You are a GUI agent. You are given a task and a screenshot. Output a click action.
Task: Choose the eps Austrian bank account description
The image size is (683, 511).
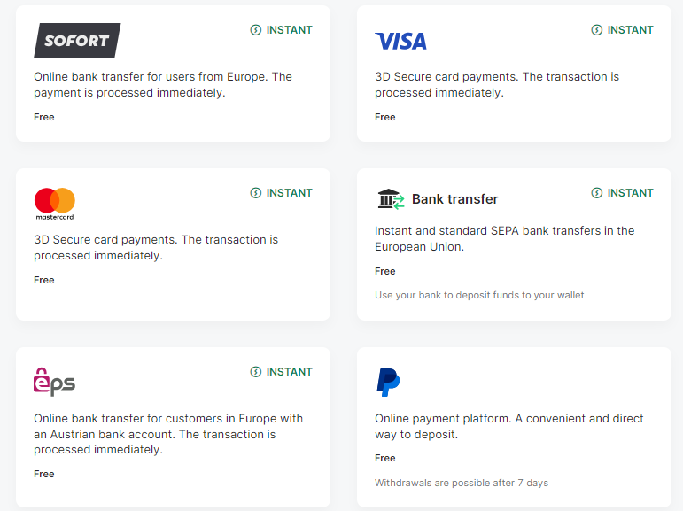pyautogui.click(x=168, y=434)
